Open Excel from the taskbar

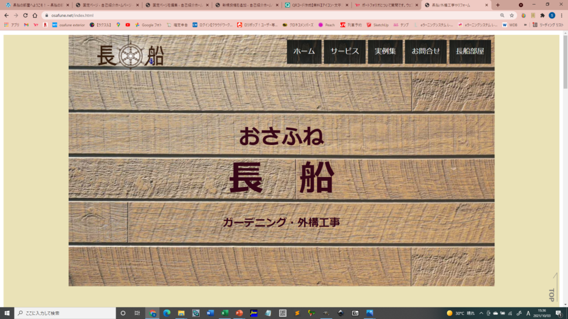(x=225, y=313)
